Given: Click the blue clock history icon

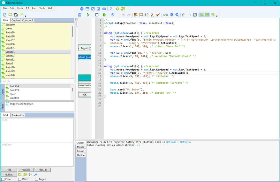Looking at the screenshot, I should [112, 15].
